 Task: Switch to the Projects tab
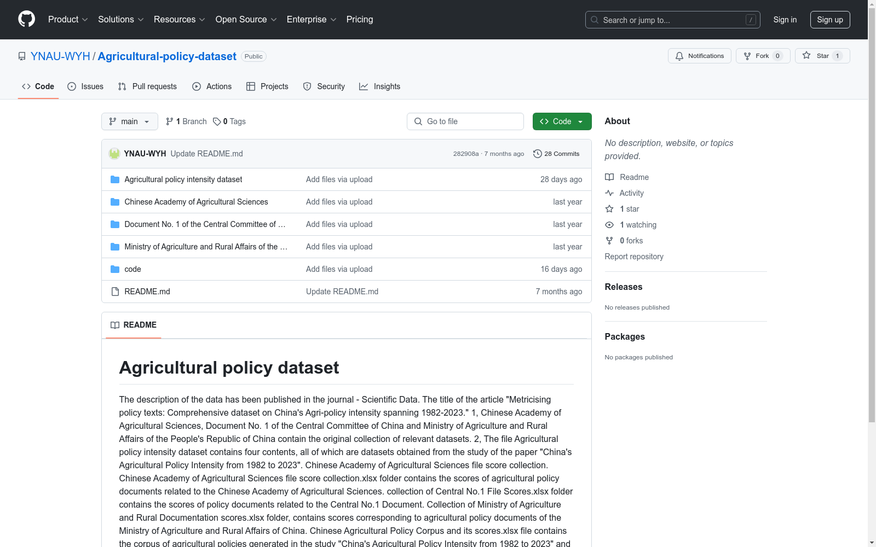(x=267, y=86)
